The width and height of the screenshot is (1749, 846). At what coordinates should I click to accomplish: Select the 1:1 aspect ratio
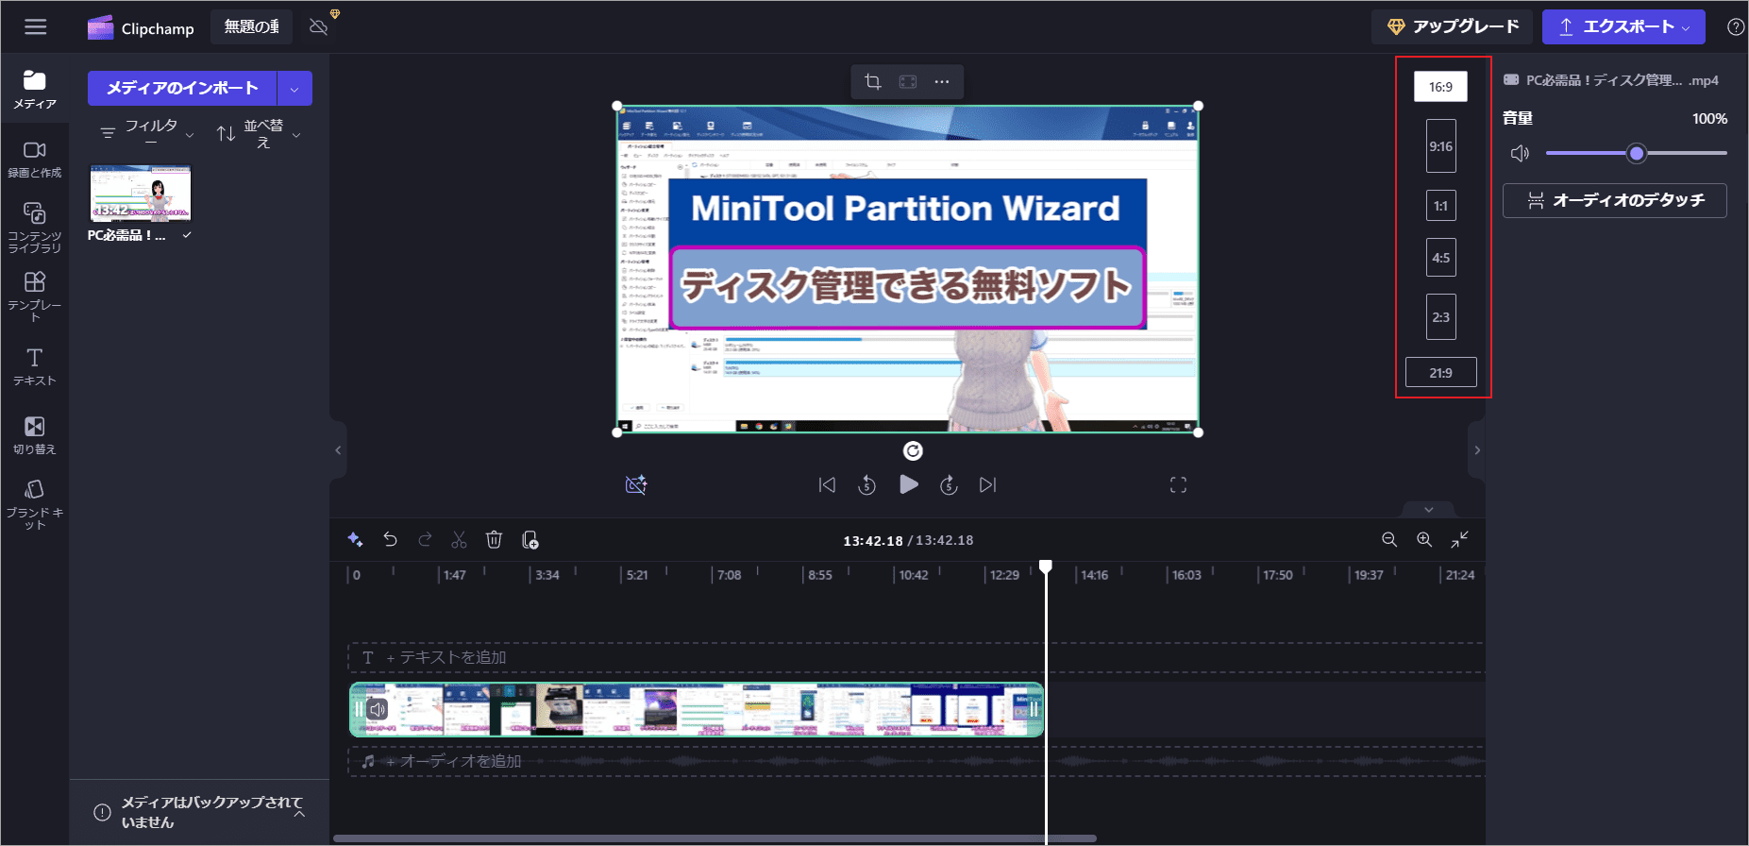(1440, 206)
